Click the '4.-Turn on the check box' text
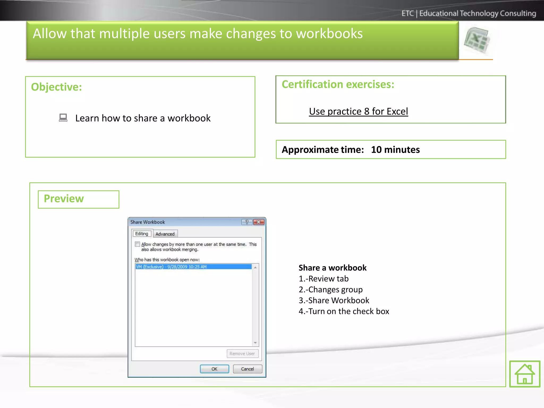The height and width of the screenshot is (408, 544). coord(344,311)
